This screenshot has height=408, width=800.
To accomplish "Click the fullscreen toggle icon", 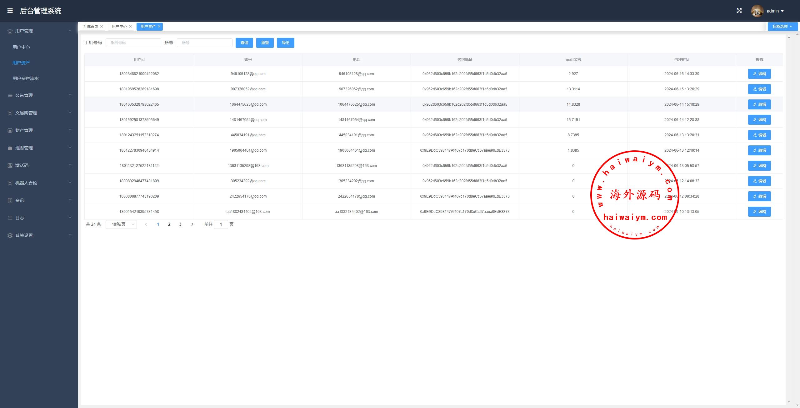I will [739, 11].
